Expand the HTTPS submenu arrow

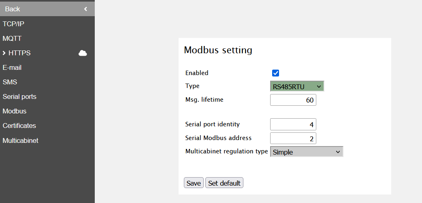click(x=4, y=53)
